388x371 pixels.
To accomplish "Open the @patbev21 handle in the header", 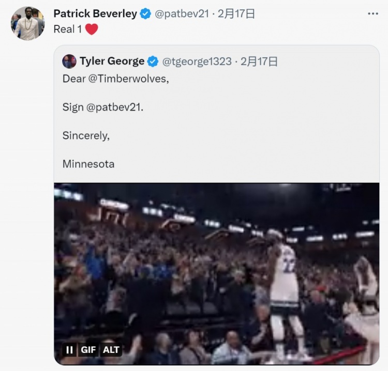I will [x=182, y=13].
